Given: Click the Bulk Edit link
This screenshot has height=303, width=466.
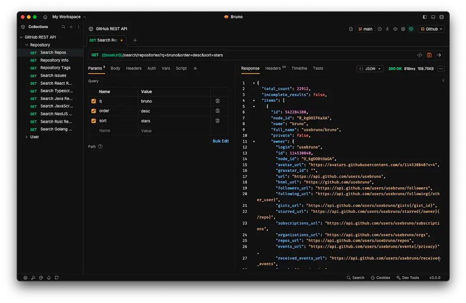Looking at the screenshot, I should coord(220,141).
